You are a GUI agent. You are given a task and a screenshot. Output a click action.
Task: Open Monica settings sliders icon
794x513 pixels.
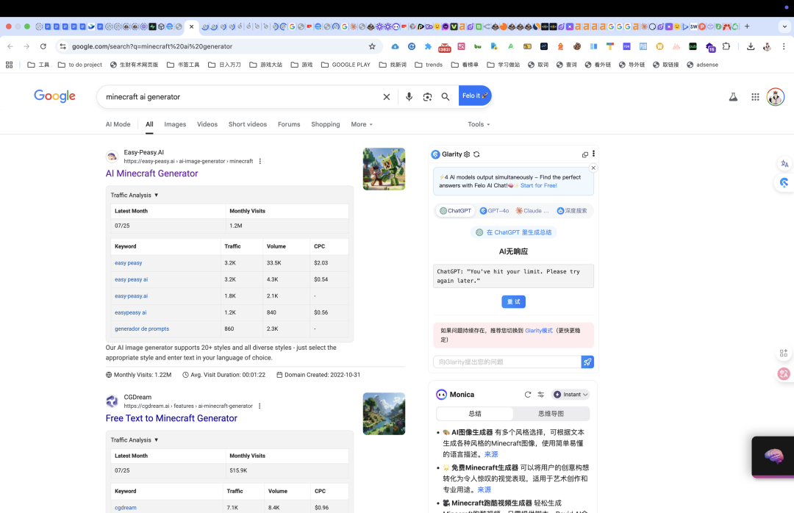coord(541,395)
